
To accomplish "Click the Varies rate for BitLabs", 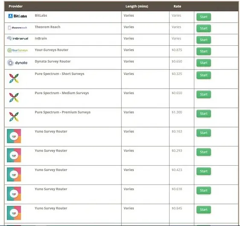I will point(176,15).
